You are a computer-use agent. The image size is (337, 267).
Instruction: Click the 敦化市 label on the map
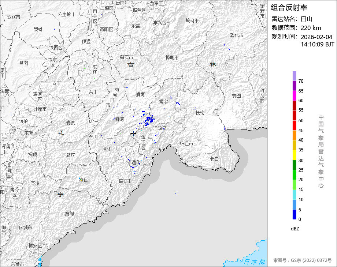point(237,35)
